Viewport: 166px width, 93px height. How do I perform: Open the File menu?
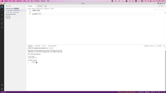click(10, 1)
